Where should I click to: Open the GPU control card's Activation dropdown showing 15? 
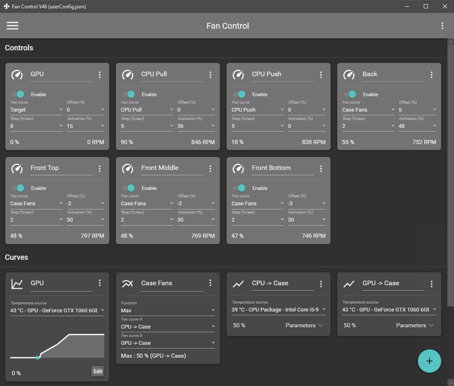(x=85, y=126)
